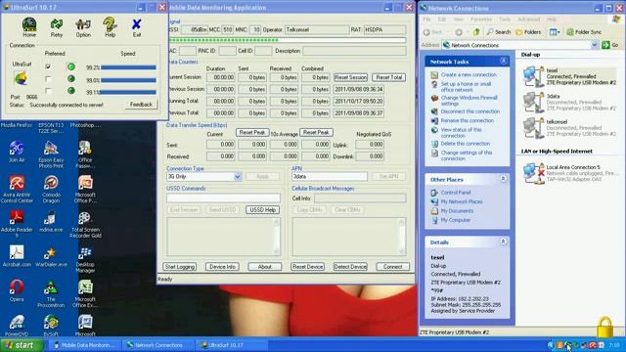Click Create a new connection link

pyautogui.click(x=469, y=74)
